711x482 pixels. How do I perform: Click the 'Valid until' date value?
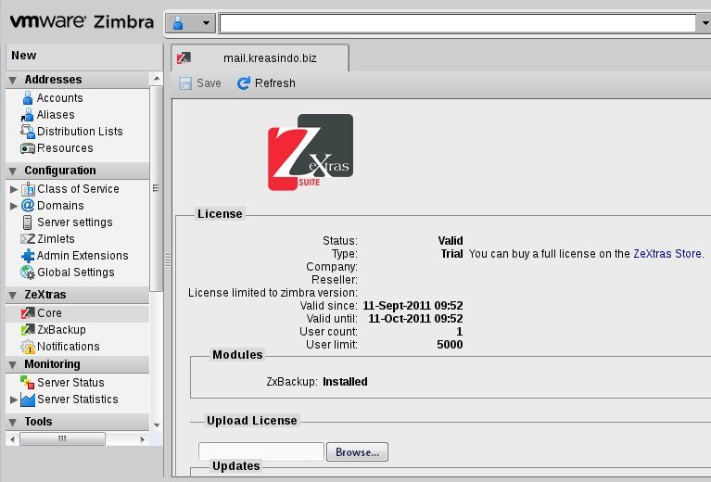(415, 318)
